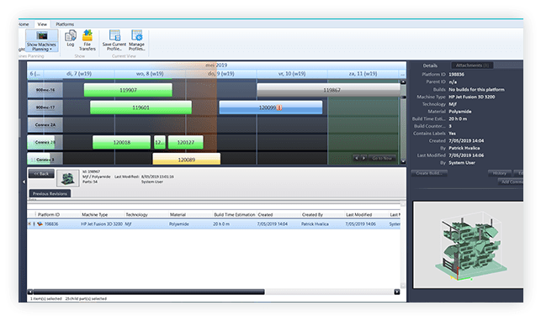Select yellow build 120089
The width and height of the screenshot is (541, 321).
(187, 159)
